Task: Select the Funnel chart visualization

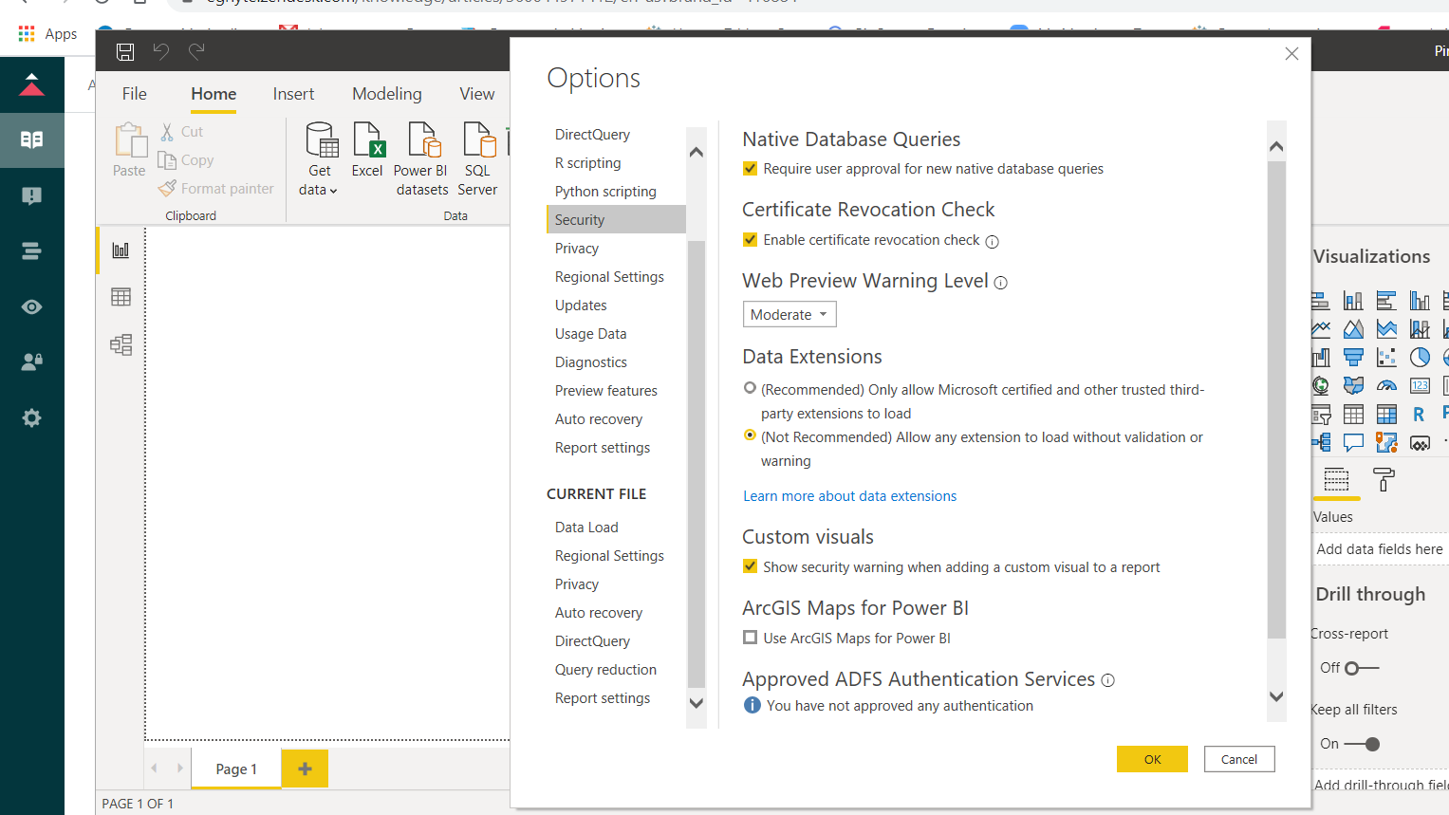Action: (1355, 357)
